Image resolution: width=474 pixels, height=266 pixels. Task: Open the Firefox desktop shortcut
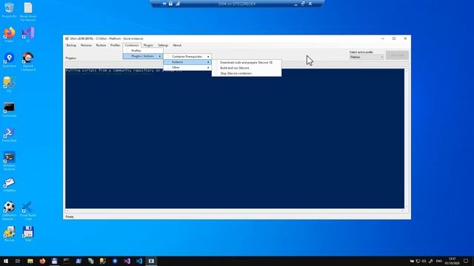coord(9,35)
